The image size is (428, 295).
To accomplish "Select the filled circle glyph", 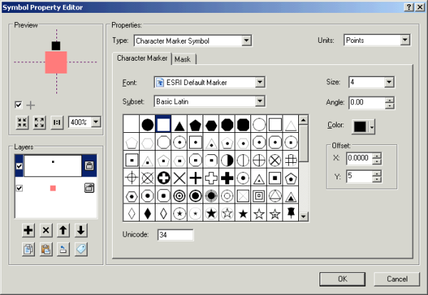I will (x=148, y=124).
